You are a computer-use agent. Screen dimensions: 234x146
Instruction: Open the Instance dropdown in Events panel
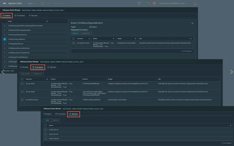point(43,10)
